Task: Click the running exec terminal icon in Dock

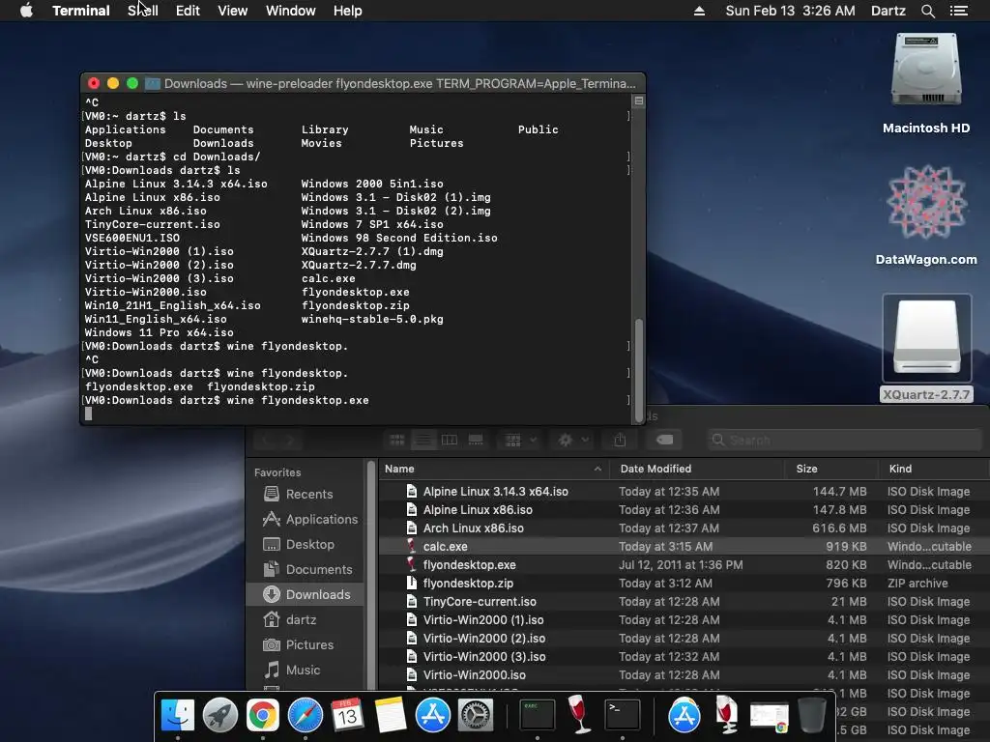Action: tap(537, 715)
